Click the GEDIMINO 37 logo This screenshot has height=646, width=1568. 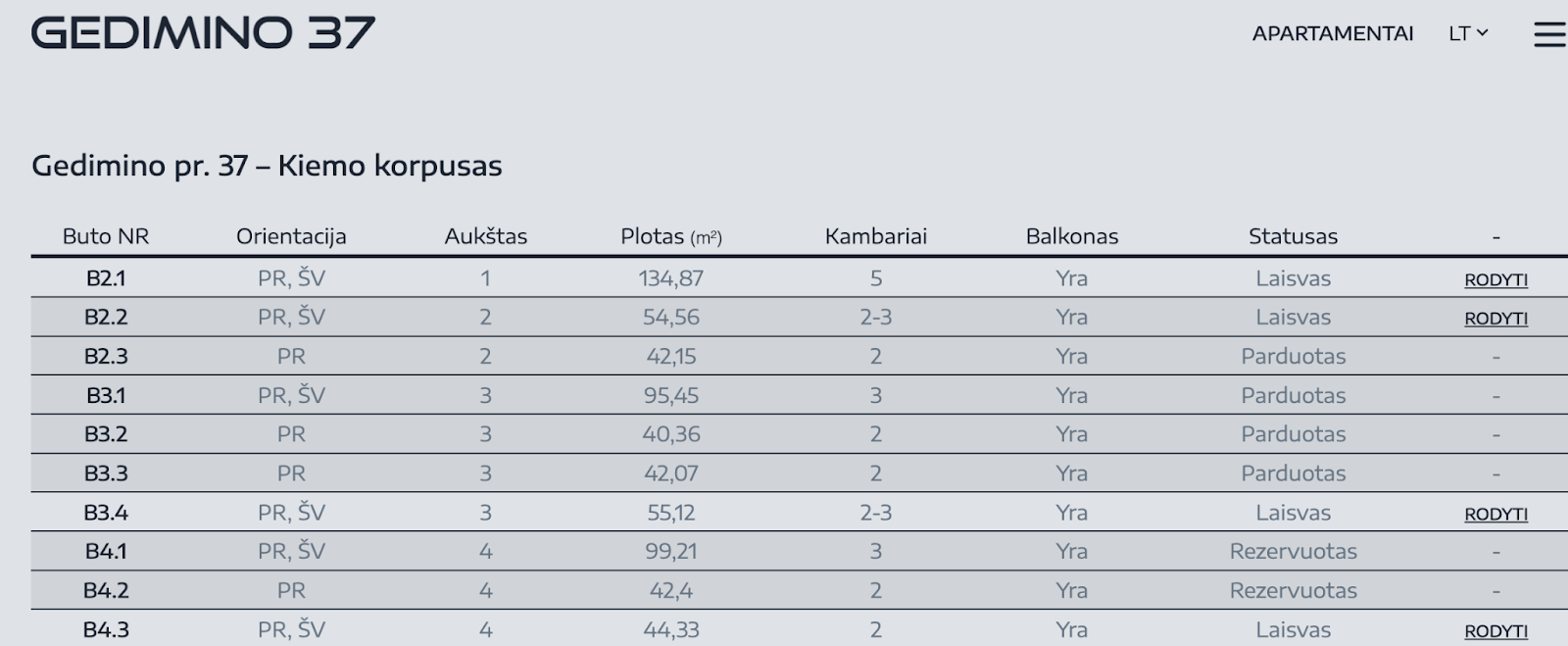pyautogui.click(x=203, y=33)
